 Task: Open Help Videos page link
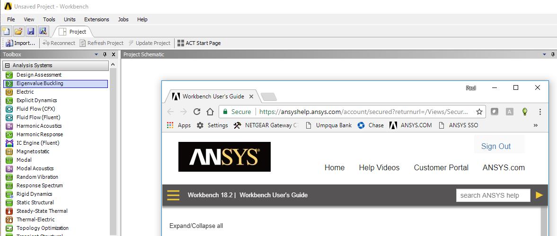click(x=379, y=167)
